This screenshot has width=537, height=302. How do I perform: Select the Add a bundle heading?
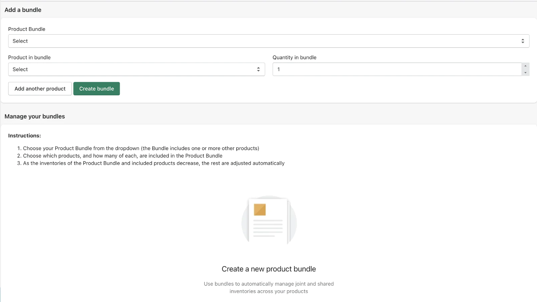click(23, 10)
